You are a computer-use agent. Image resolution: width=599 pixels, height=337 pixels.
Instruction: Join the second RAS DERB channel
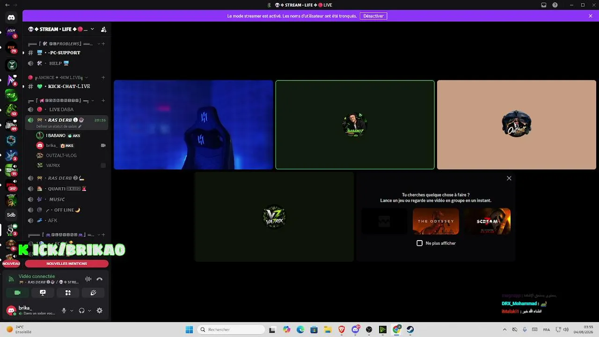pos(66,178)
